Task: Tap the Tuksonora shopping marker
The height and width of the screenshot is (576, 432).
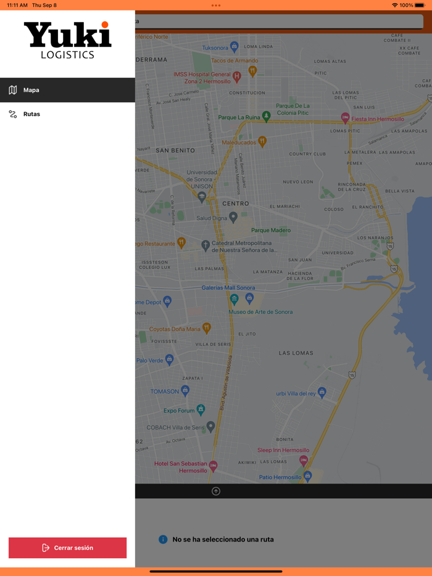Action: [234, 46]
